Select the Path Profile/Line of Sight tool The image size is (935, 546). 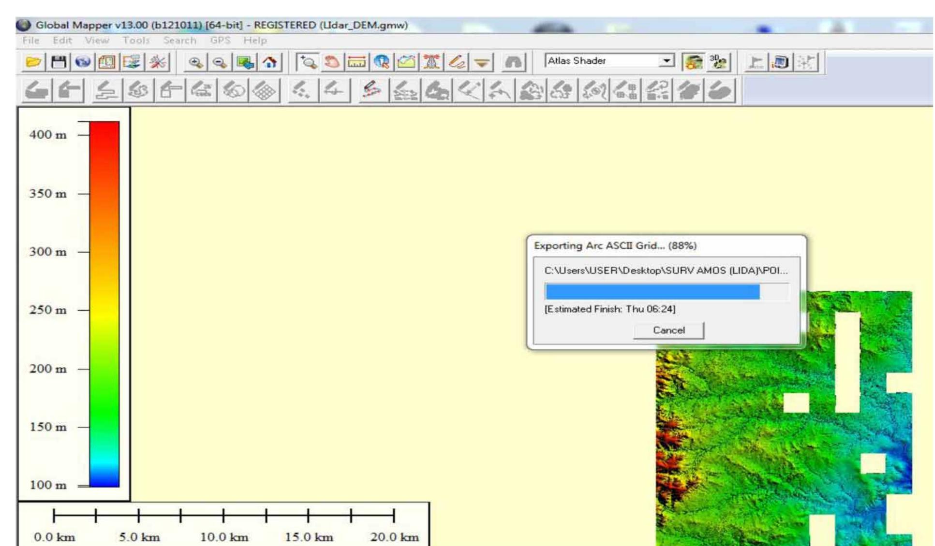click(x=407, y=62)
